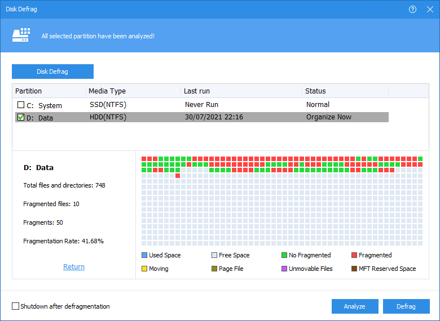The height and width of the screenshot is (321, 440).
Task: Click the blue Used Space legend swatch
Action: point(144,255)
